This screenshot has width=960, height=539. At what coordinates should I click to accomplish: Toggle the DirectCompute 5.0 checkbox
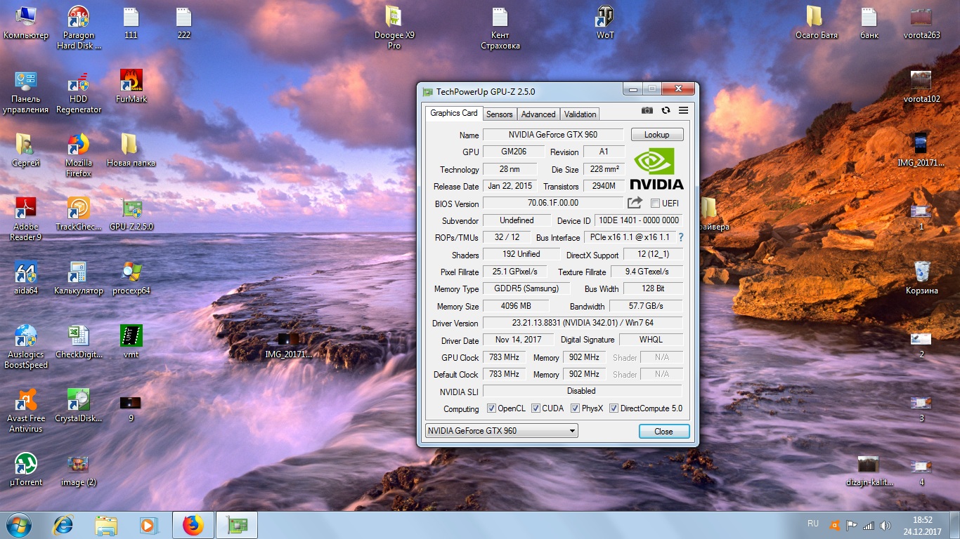pyautogui.click(x=614, y=408)
